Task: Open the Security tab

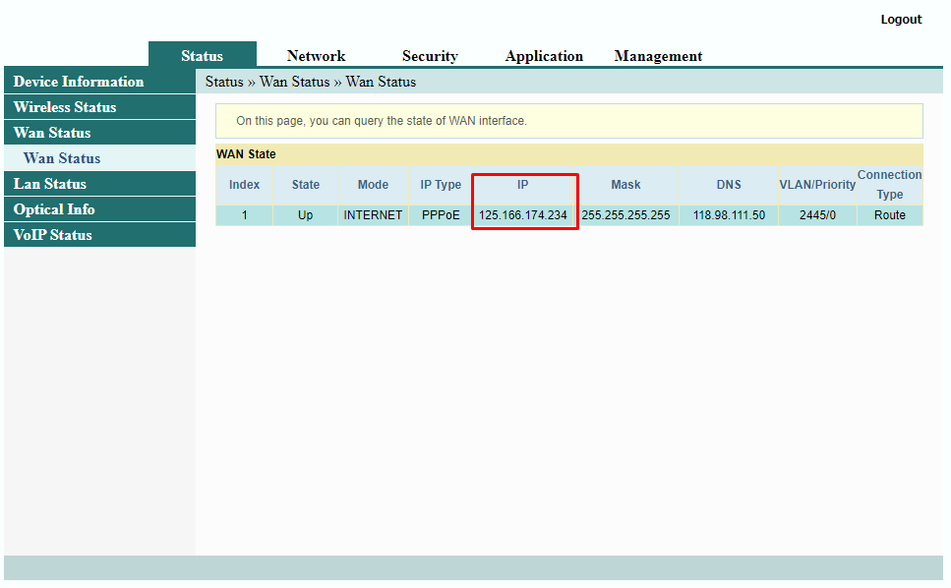Action: coord(430,56)
